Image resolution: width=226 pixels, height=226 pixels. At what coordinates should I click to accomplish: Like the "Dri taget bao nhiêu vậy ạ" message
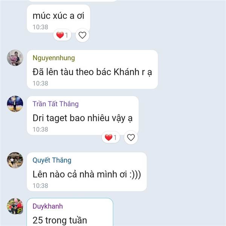[131, 137]
